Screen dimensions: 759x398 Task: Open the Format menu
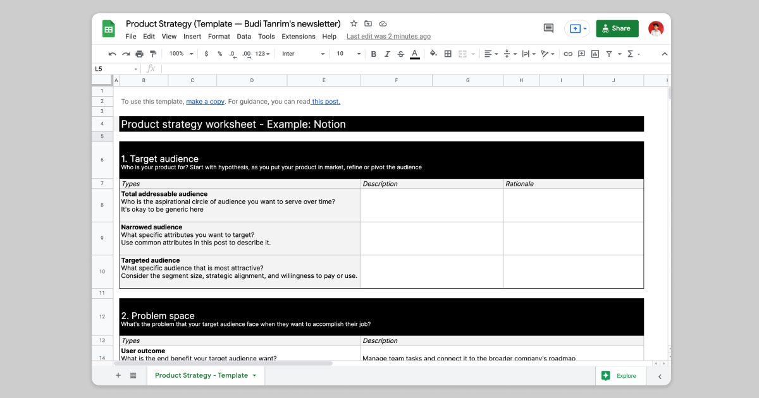219,37
